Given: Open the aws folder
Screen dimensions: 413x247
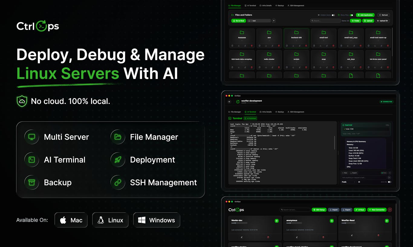Looking at the screenshot, I should click(269, 38).
